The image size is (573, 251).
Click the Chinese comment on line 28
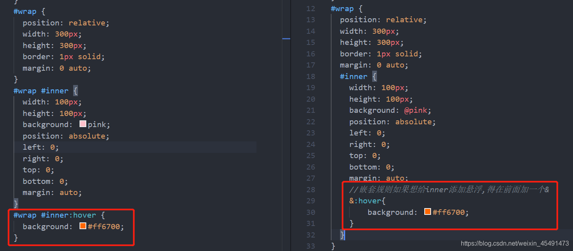click(x=449, y=189)
